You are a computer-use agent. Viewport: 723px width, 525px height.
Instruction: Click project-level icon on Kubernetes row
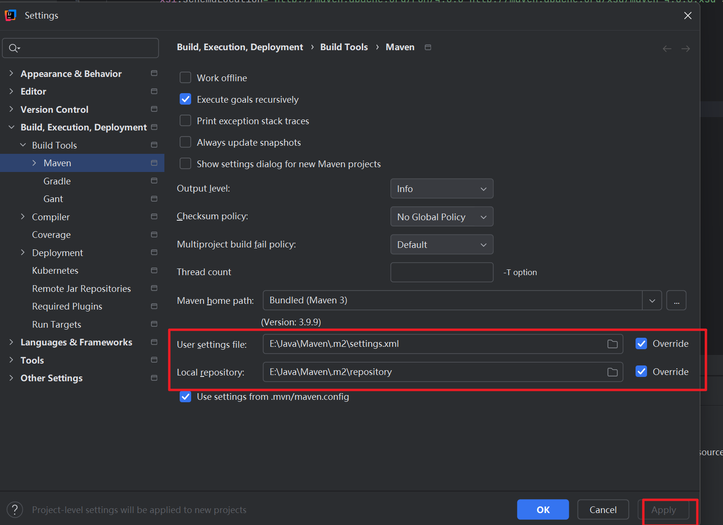point(154,270)
